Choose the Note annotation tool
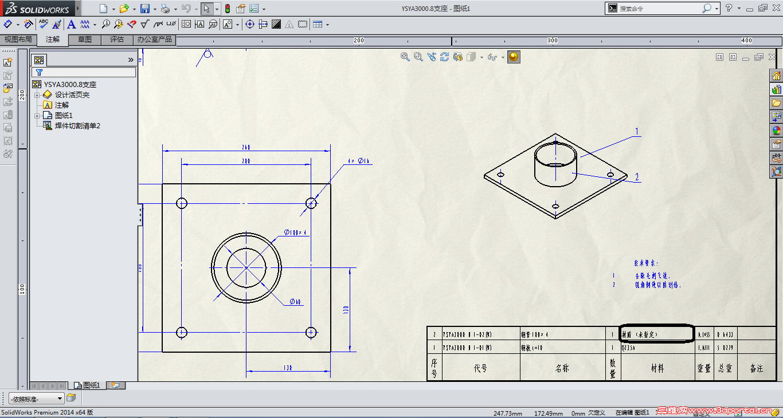Viewport: 783px width, 418px height. click(71, 24)
